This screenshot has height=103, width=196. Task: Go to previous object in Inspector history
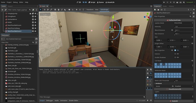coord(188,10)
